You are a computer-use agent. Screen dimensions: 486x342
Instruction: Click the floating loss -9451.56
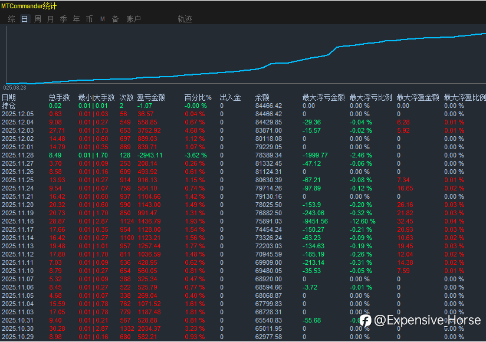(315, 221)
